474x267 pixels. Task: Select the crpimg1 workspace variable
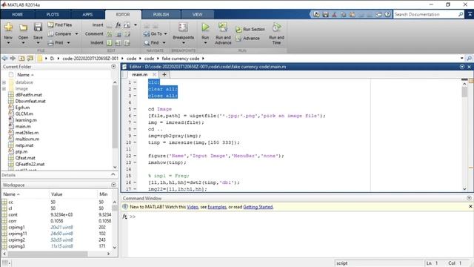pyautogui.click(x=16, y=227)
